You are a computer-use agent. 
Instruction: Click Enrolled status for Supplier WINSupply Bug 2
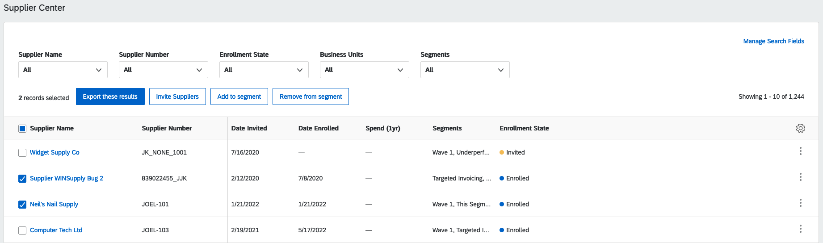pos(514,178)
